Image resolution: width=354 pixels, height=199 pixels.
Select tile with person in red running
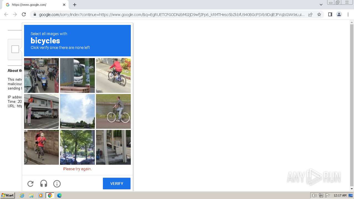click(41, 147)
